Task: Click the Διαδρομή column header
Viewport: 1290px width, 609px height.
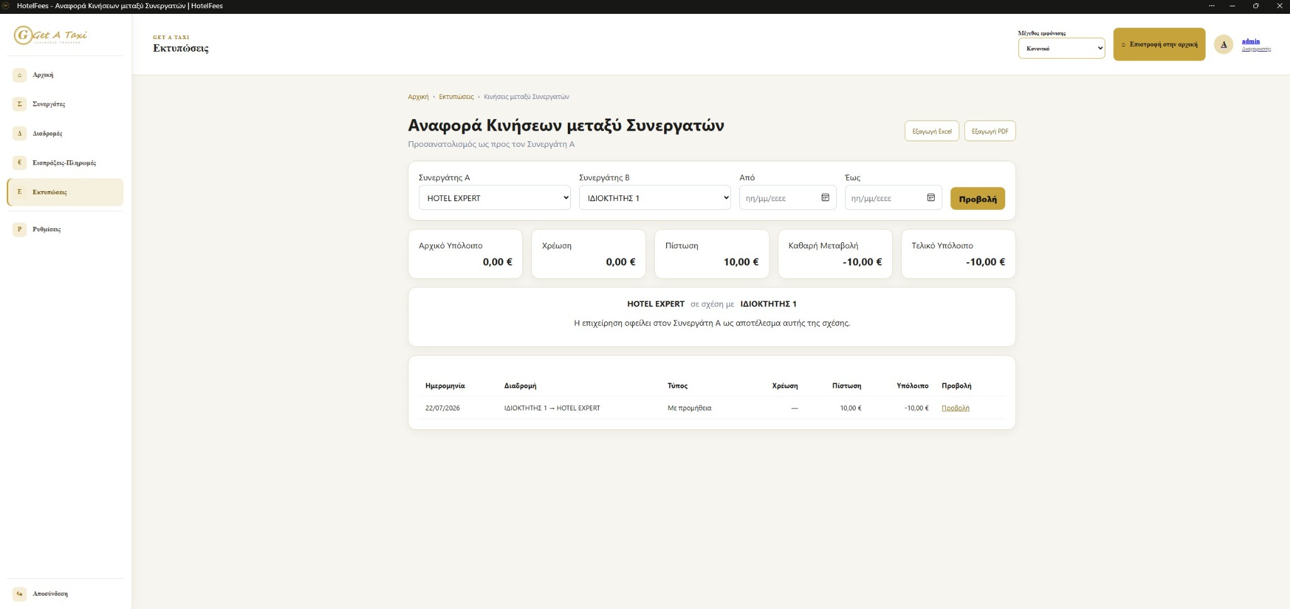Action: (520, 386)
